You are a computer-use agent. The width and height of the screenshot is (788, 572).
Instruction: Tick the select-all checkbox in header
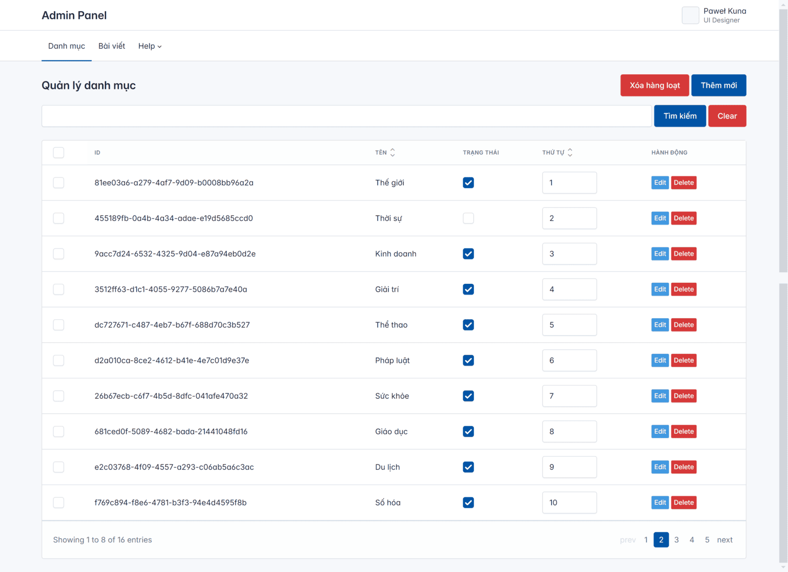pyautogui.click(x=59, y=153)
